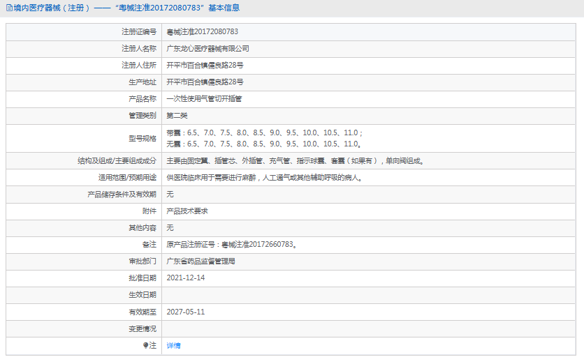Select the 注册证编号 label cell

click(84, 32)
